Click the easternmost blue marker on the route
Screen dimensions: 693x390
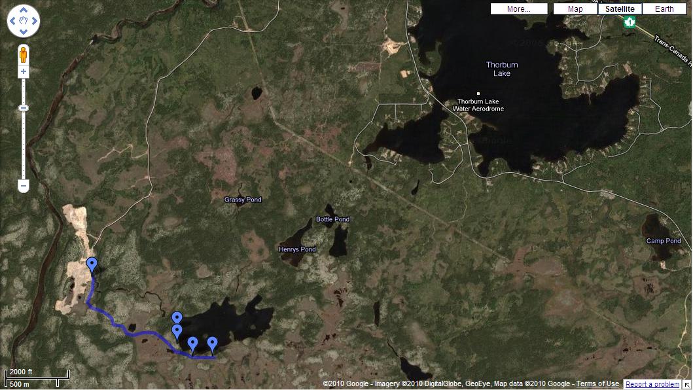tap(212, 344)
